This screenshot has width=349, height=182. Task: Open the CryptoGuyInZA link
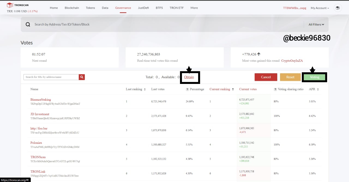[292, 61]
